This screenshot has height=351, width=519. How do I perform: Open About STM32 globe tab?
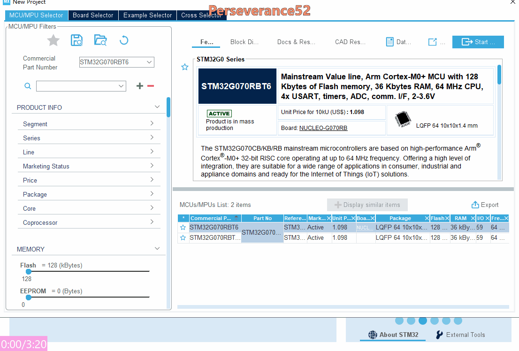[x=393, y=335]
